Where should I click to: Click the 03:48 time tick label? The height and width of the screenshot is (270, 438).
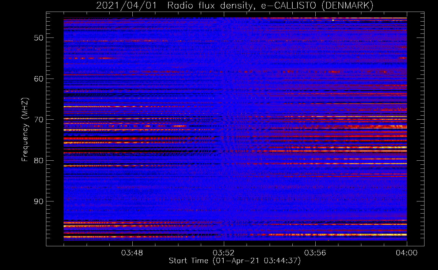132,253
